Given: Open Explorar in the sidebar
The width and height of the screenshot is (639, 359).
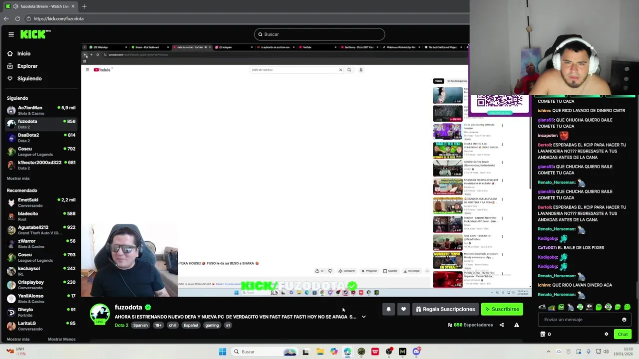Looking at the screenshot, I should tap(22, 66).
